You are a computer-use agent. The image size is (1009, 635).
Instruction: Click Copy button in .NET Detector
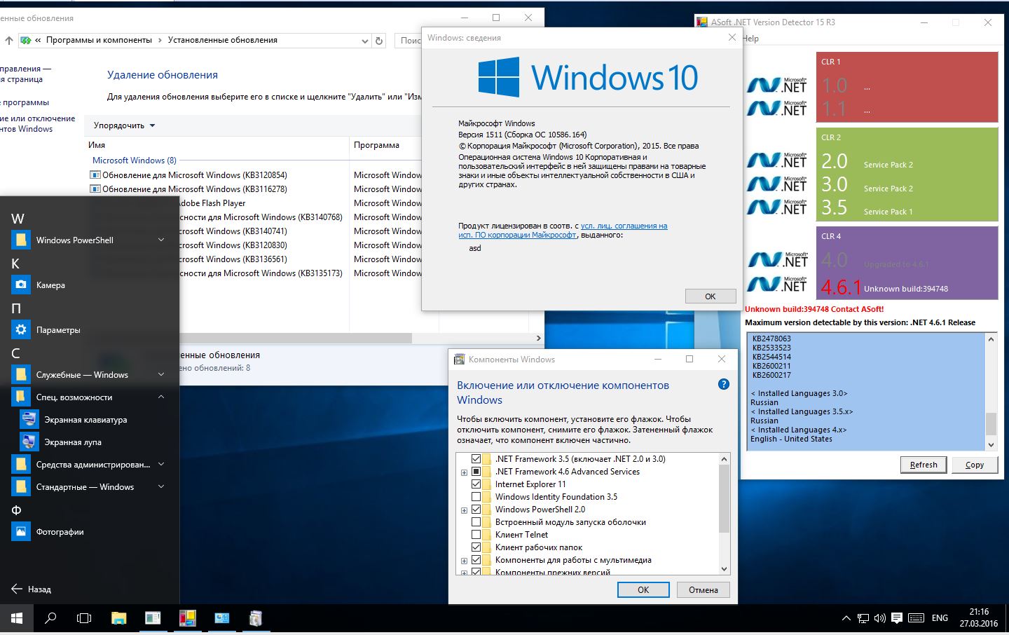(975, 465)
